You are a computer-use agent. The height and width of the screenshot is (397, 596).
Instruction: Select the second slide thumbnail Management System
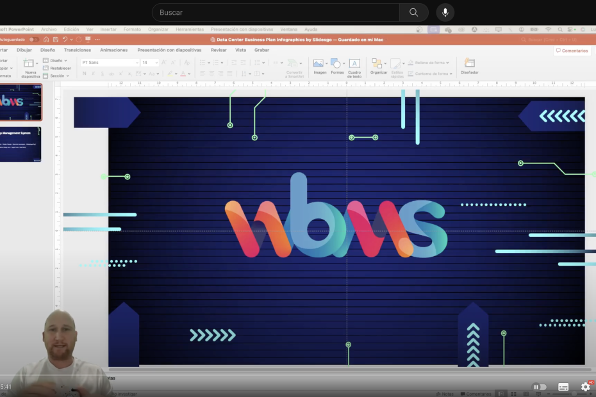coord(21,144)
